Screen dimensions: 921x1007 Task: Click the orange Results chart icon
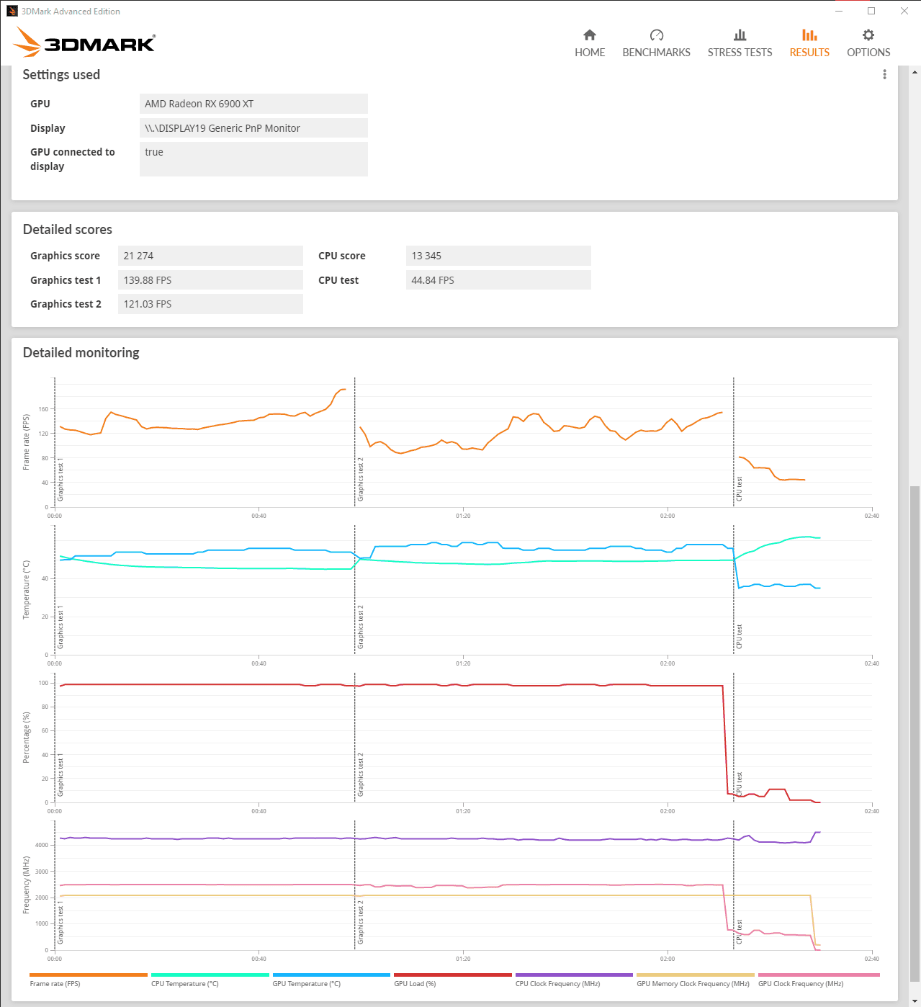[809, 35]
